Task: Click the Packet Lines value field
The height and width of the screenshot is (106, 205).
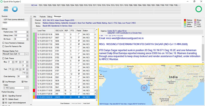Action: [x=20, y=32]
